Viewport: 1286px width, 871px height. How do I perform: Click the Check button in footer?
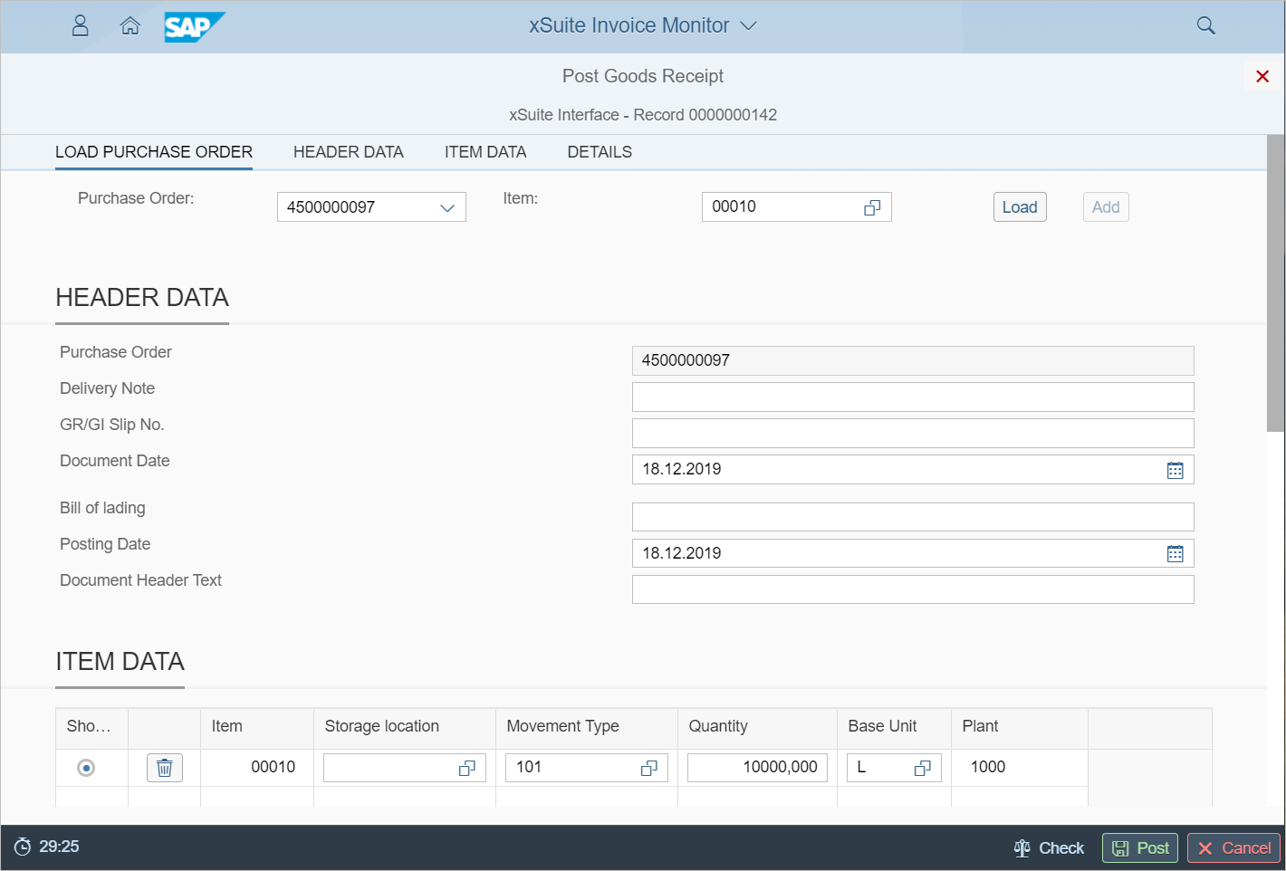pyautogui.click(x=1049, y=848)
